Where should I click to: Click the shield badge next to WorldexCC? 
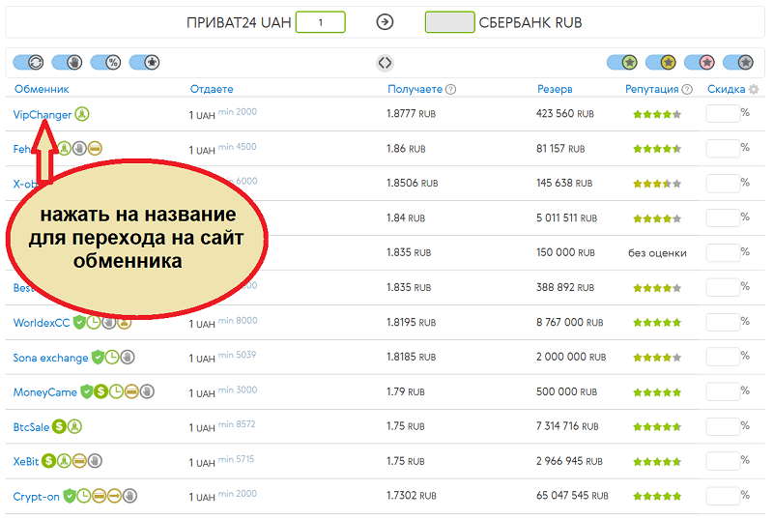[79, 322]
